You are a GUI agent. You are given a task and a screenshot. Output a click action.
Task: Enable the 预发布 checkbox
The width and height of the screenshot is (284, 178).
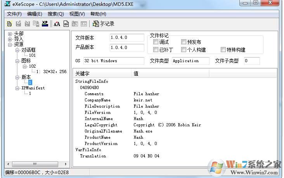tap(184, 42)
